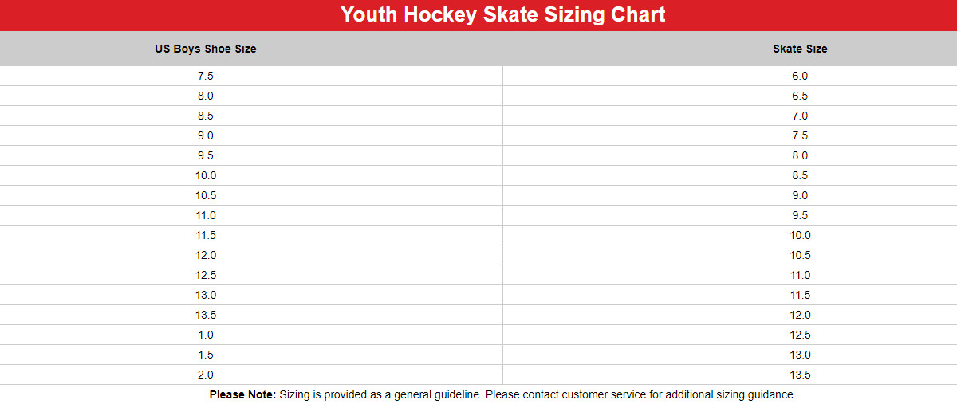Click the Skate Size column header
The image size is (957, 404).
click(800, 49)
